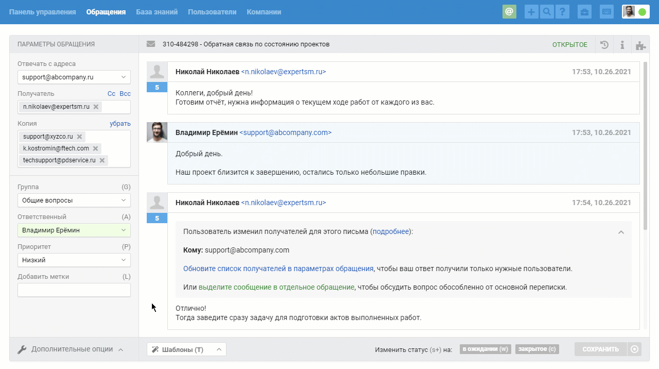Toggle the green online status indicator

642,12
